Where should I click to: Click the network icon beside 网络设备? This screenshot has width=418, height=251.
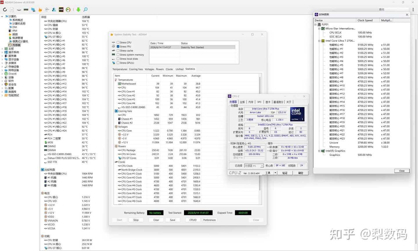pyautogui.click(x=6, y=70)
